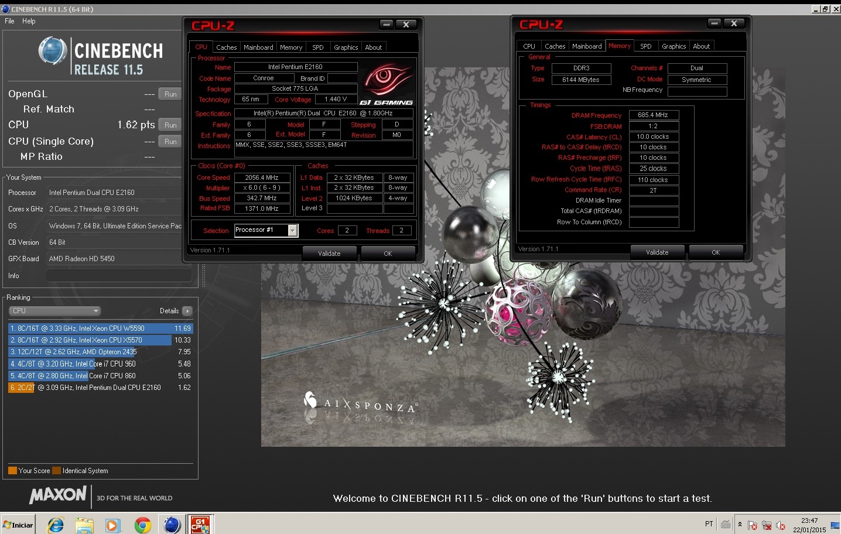Select ranking row Xeon CPU W5590
Screen dimensions: 841x534
pos(100,328)
